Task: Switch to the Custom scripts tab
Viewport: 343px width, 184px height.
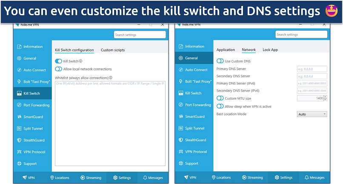Action: point(113,50)
